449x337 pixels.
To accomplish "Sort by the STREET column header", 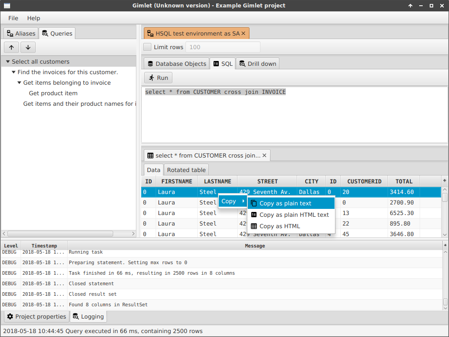I will coord(267,181).
